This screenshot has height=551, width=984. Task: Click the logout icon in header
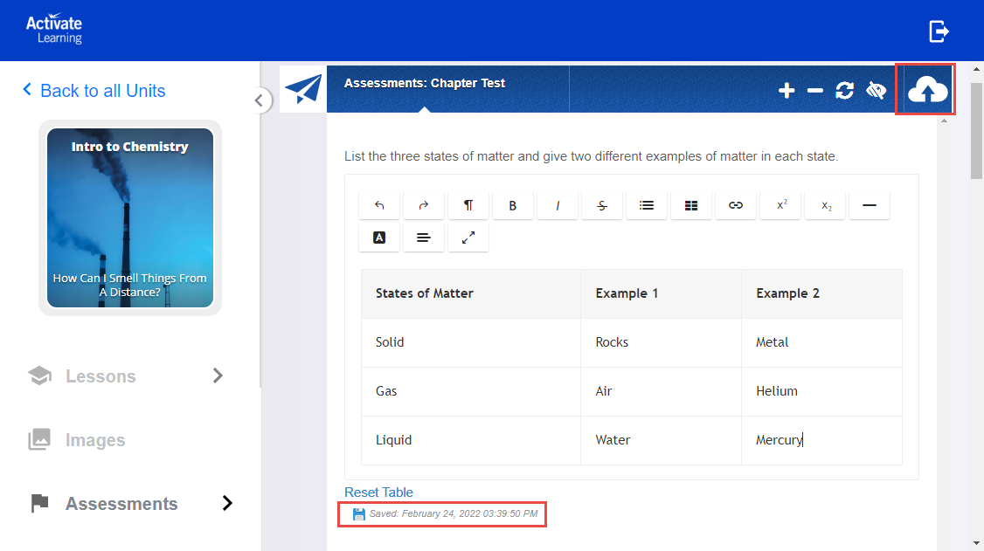click(939, 31)
